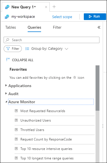Focus the queries Search field
107x163 pixels.
51,40
